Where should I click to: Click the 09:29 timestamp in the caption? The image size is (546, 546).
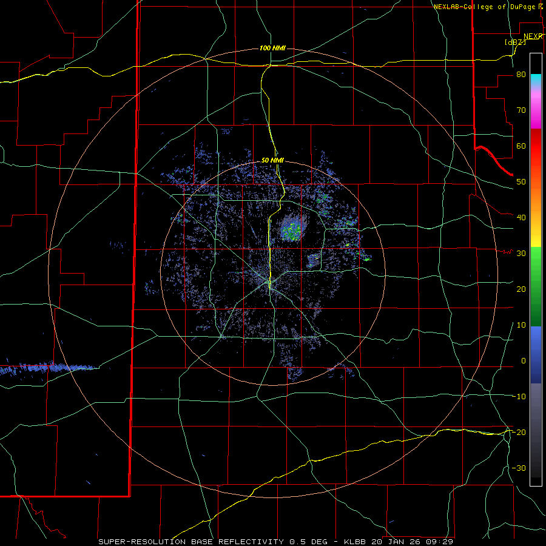[441, 542]
